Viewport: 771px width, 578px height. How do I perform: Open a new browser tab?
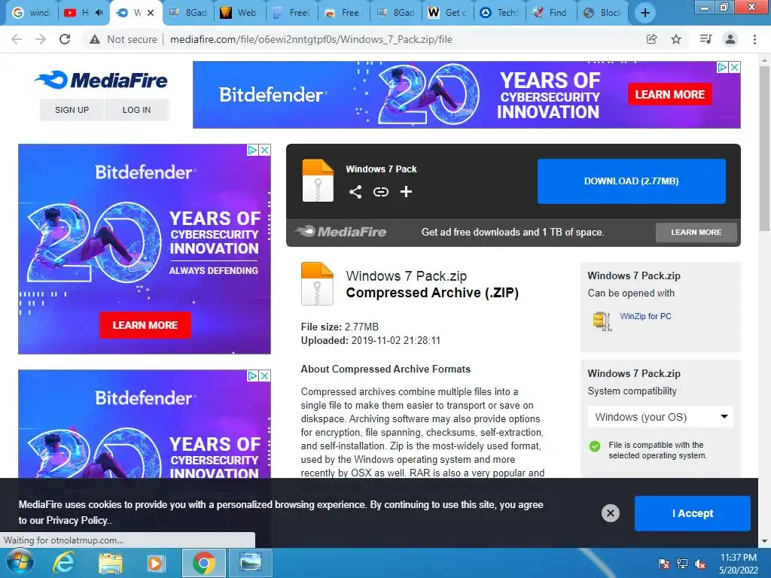[x=645, y=13]
